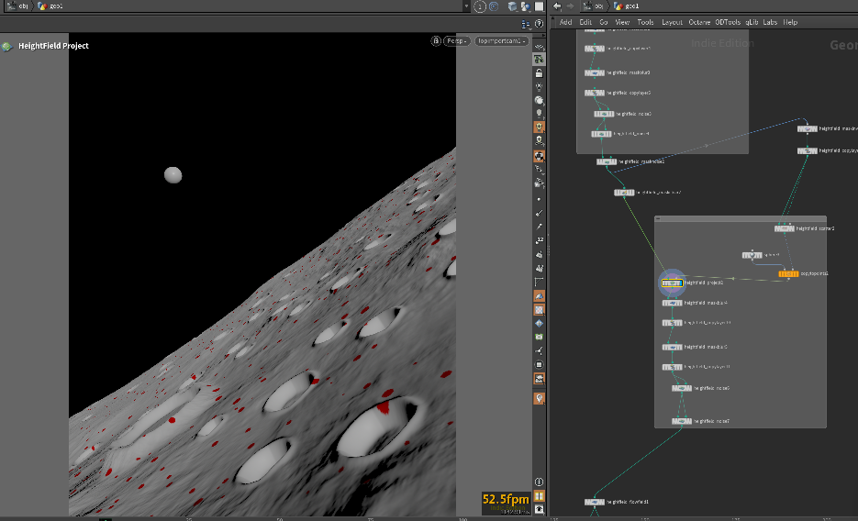Collapse the network box minimize bar
Screen dimensions: 858x521
[x=658, y=218]
